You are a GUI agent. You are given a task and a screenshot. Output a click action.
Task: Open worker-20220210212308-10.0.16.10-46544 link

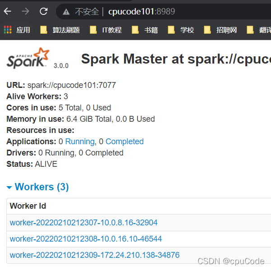click(86, 239)
